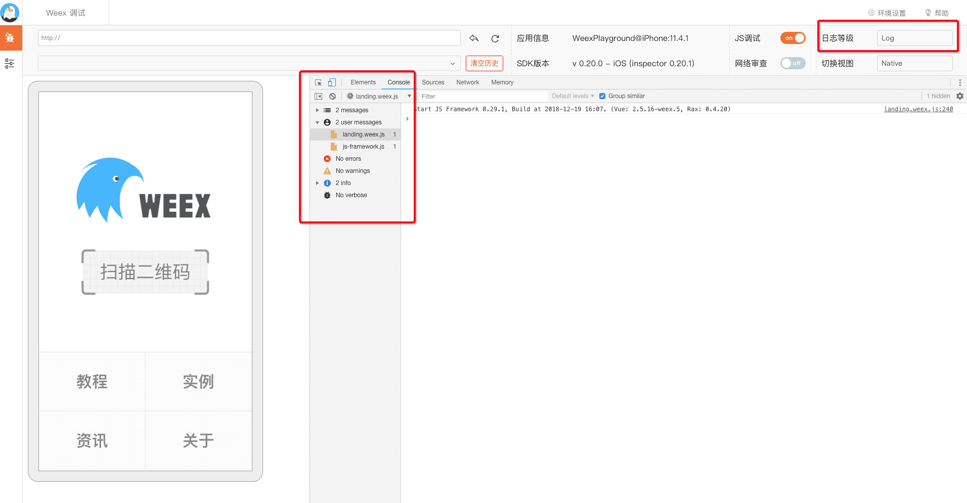Tap the 教程 tile
Viewport: 967px width, 503px height.
point(92,381)
